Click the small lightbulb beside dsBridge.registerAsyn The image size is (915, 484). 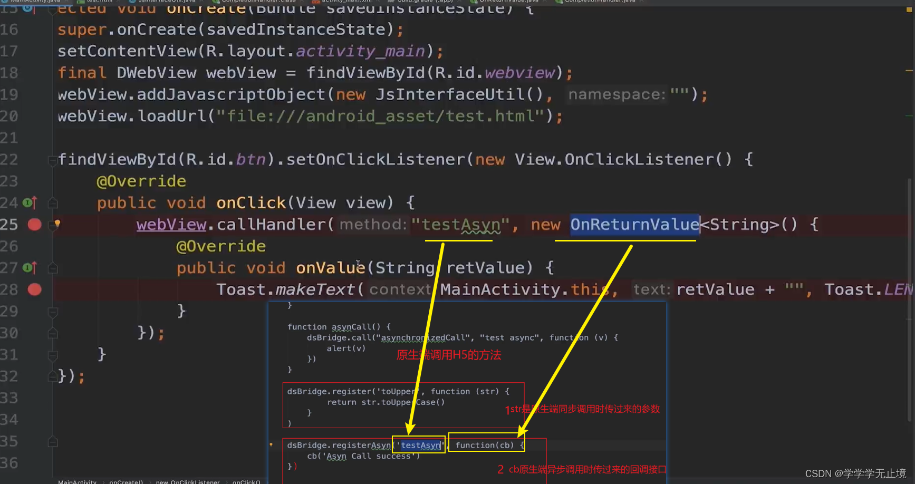[271, 444]
